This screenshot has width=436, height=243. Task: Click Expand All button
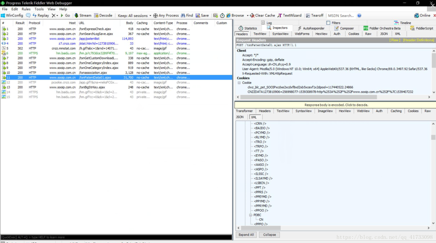246,235
